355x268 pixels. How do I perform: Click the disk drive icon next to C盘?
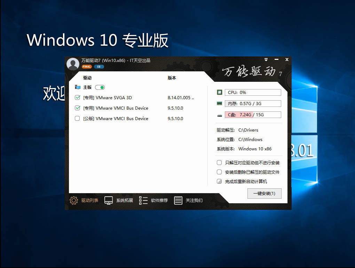[x=219, y=115]
